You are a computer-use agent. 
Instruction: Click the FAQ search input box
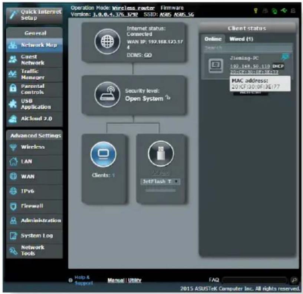[x=254, y=280]
